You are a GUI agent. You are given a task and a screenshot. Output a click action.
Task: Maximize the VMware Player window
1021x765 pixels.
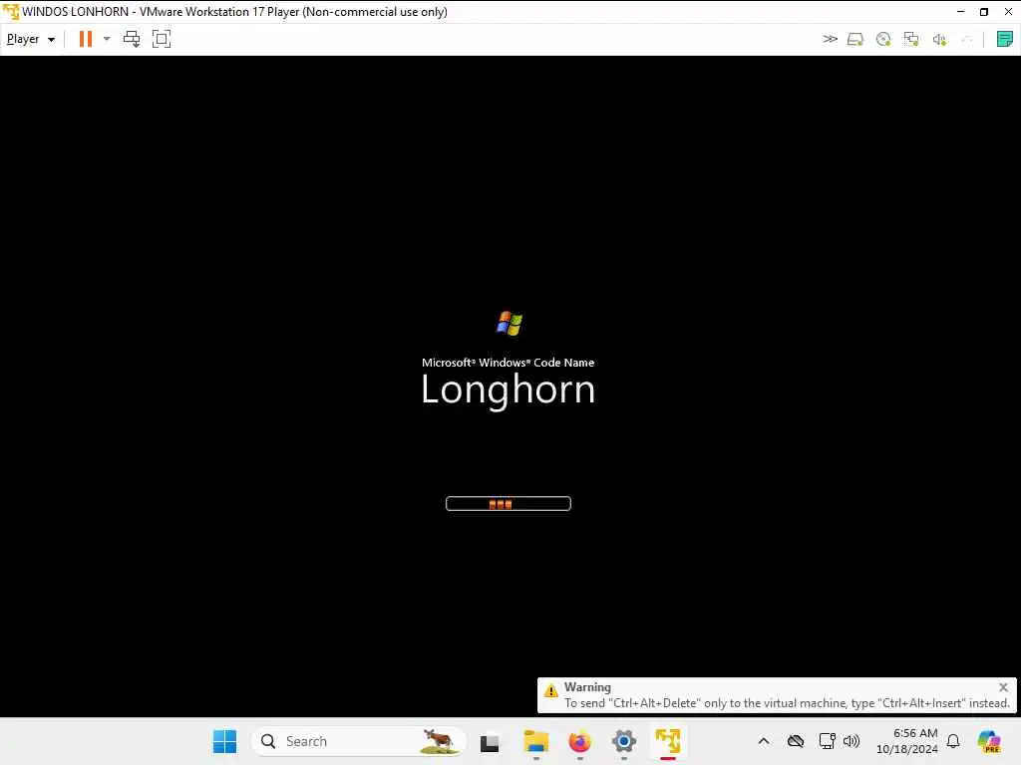[x=984, y=12]
